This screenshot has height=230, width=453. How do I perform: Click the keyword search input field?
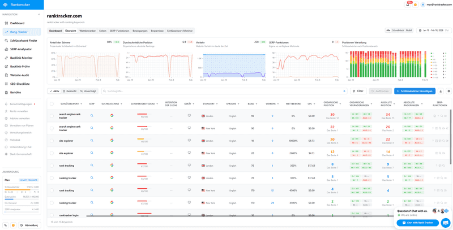point(221,91)
